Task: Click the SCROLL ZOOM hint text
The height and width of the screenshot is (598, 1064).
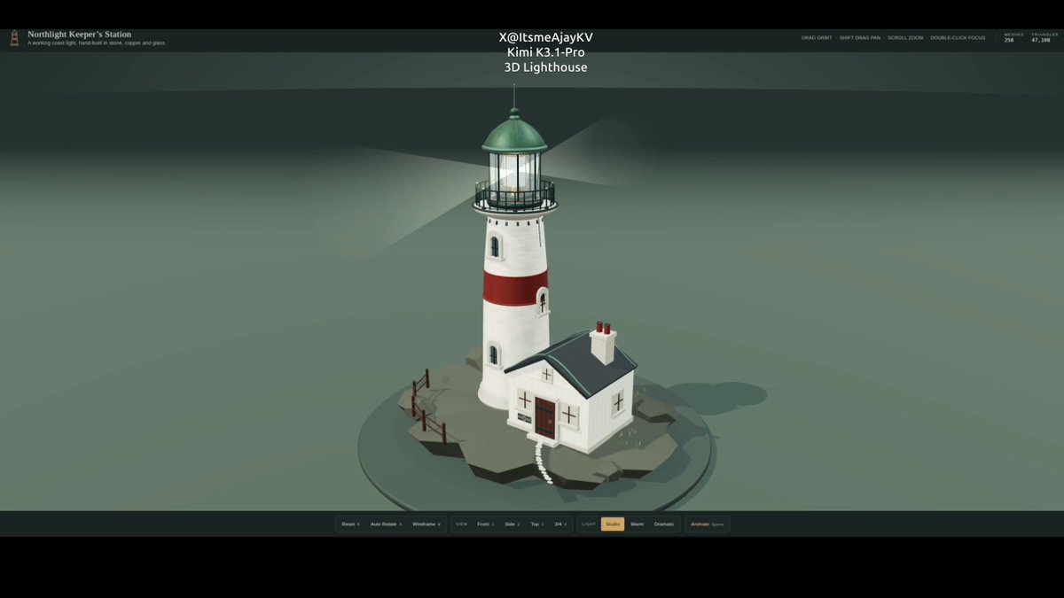Action: click(905, 38)
